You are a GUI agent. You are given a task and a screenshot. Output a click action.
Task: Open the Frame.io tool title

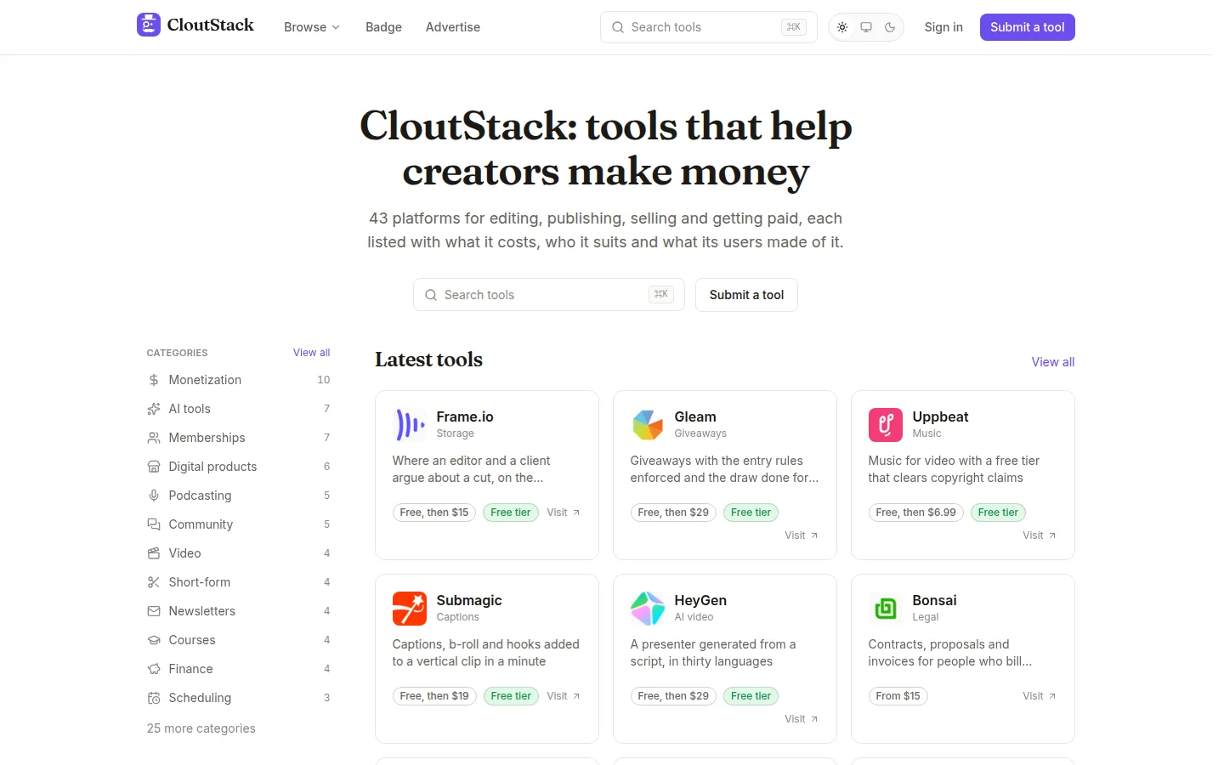(465, 416)
